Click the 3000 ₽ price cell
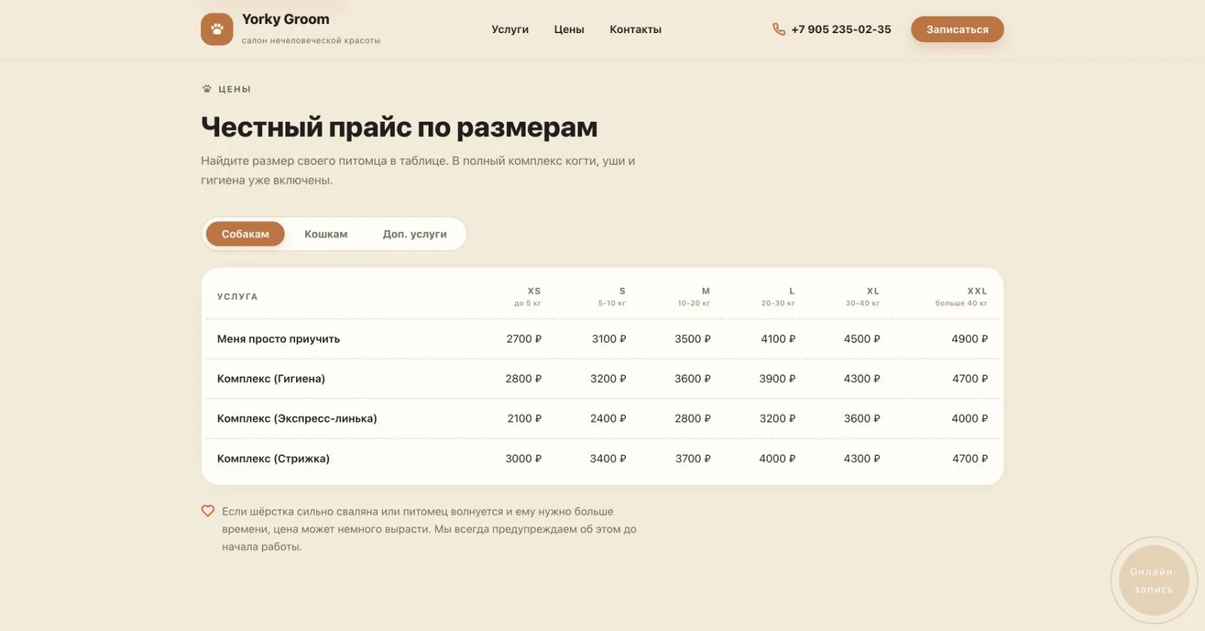 [523, 459]
